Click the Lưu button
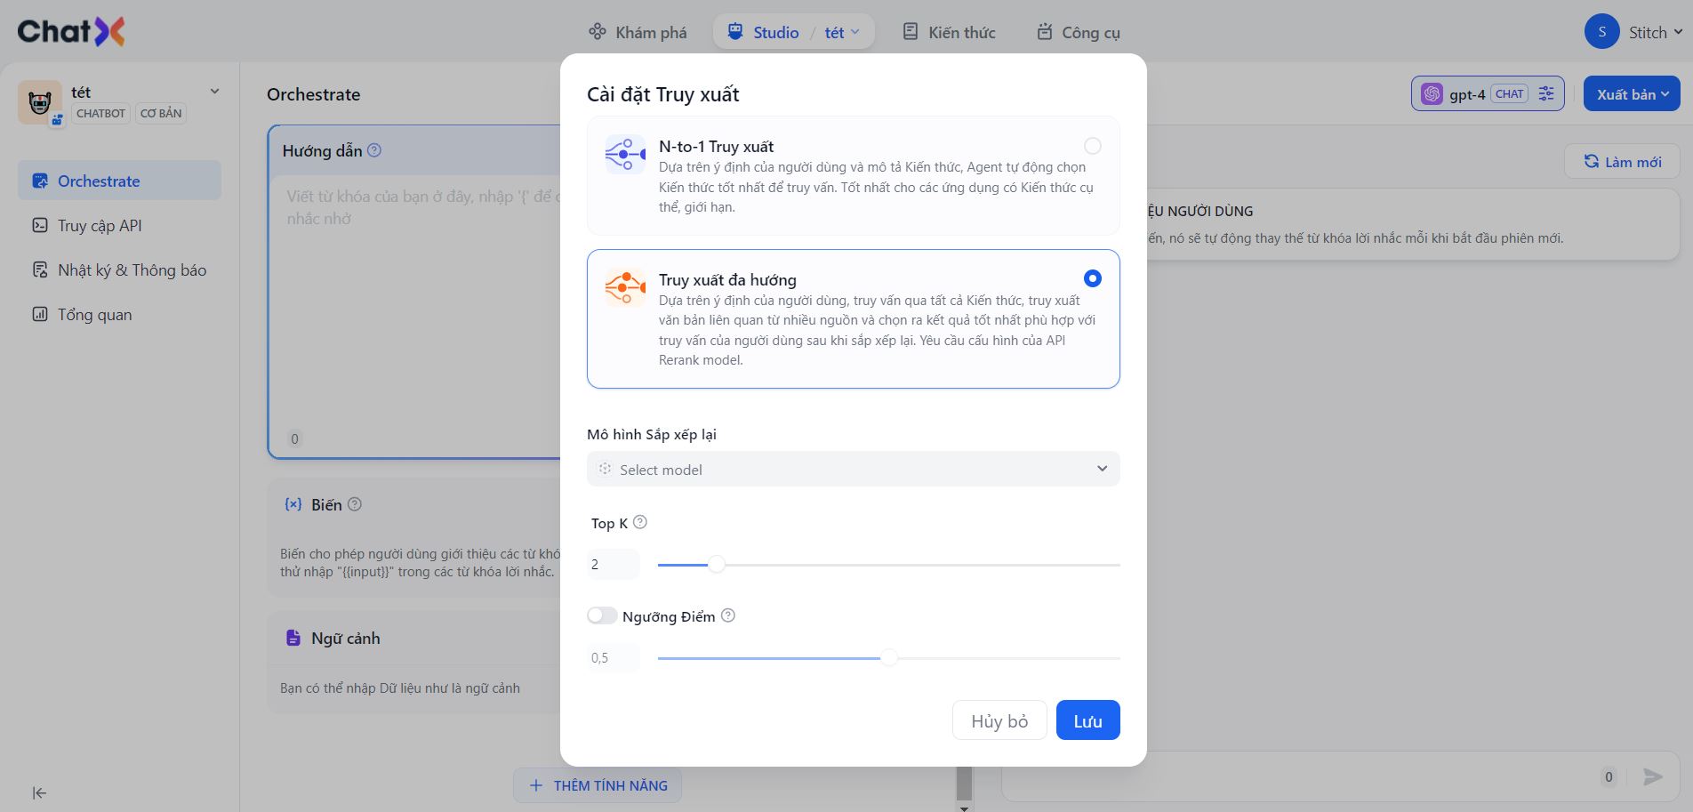The width and height of the screenshot is (1693, 812). [x=1087, y=720]
